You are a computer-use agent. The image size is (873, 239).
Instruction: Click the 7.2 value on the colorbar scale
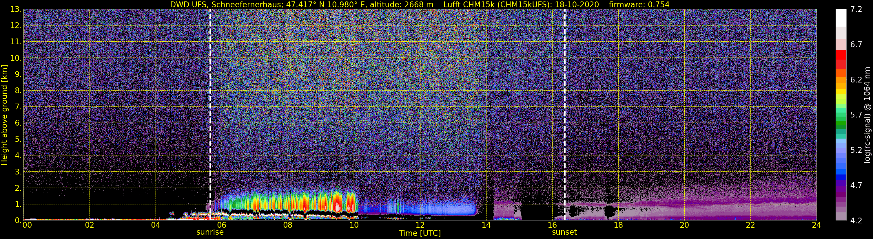856,10
